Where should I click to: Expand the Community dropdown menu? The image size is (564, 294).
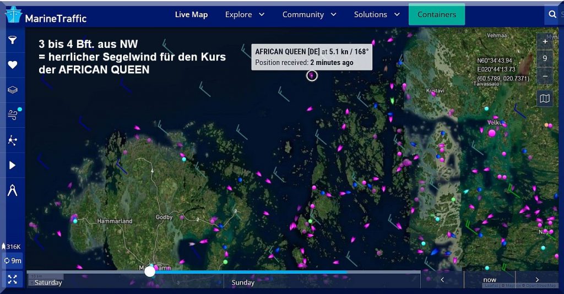tap(309, 15)
